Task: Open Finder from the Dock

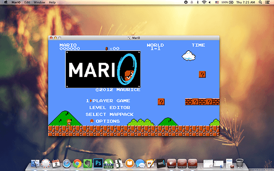Action: tap(35, 163)
